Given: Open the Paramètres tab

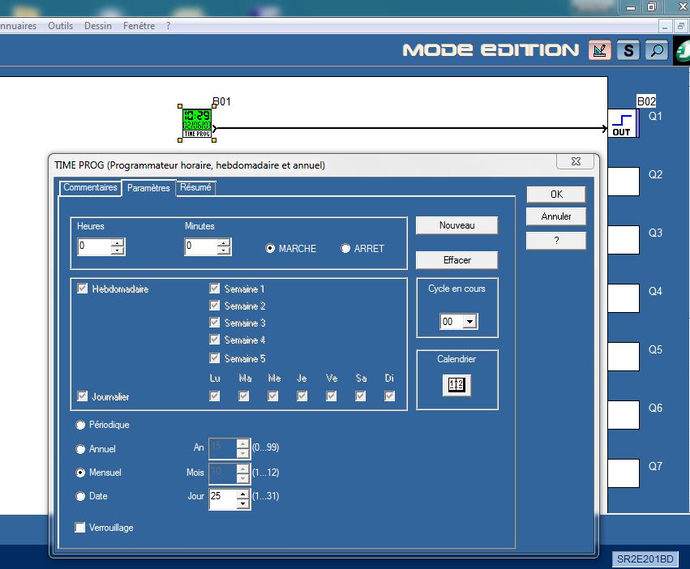Looking at the screenshot, I should point(148,188).
